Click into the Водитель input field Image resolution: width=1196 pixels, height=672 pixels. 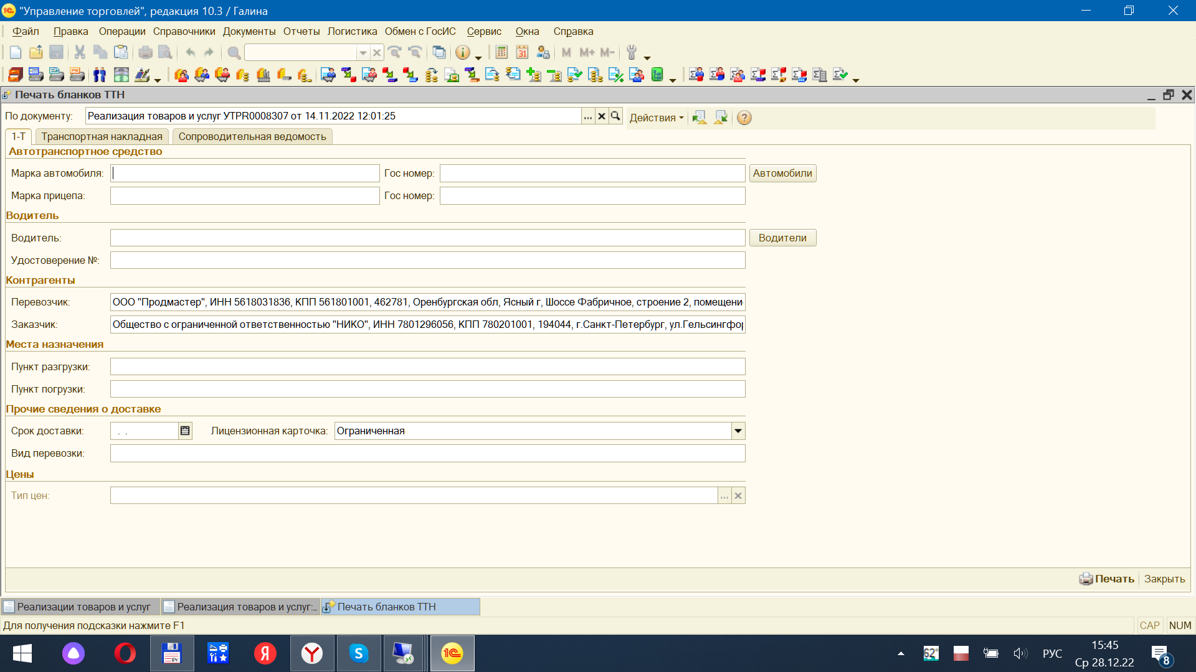[x=427, y=238]
